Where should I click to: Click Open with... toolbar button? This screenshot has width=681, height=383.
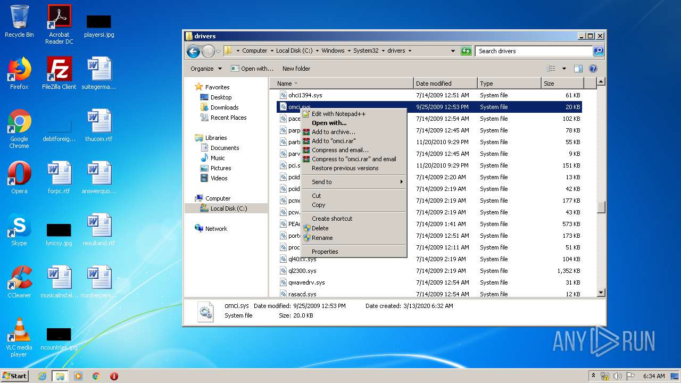252,69
